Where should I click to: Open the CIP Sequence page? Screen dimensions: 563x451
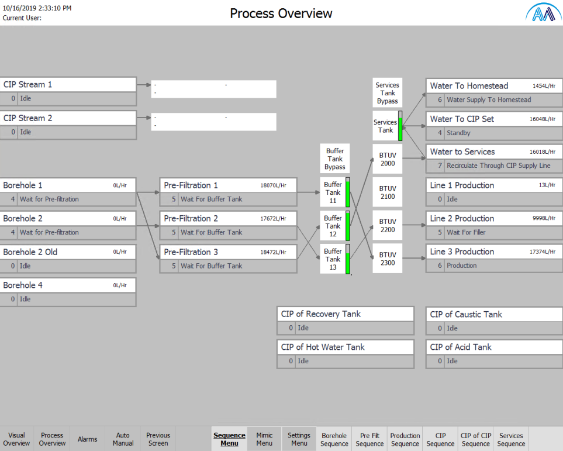coord(440,439)
